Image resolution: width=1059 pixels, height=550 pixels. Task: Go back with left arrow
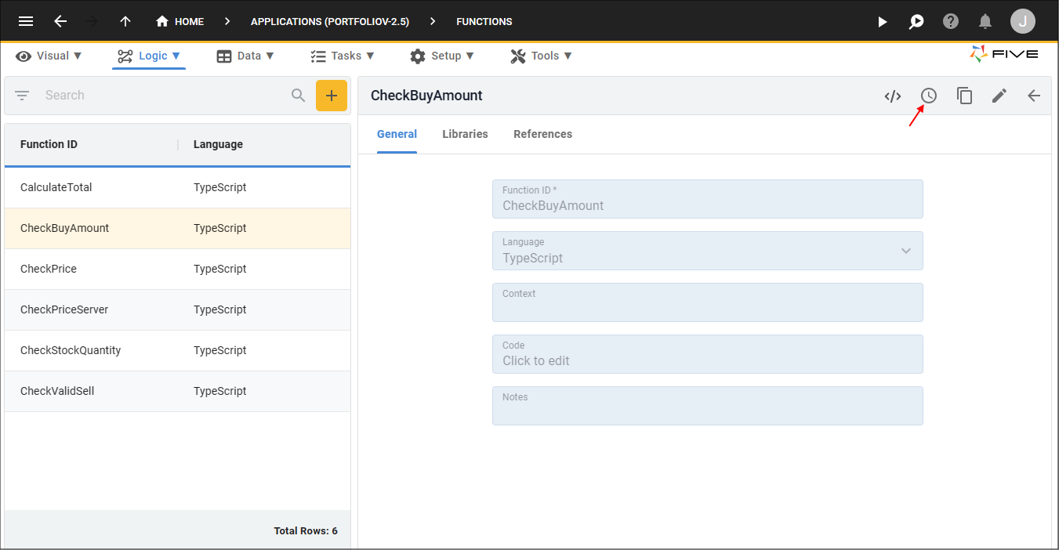pyautogui.click(x=60, y=21)
